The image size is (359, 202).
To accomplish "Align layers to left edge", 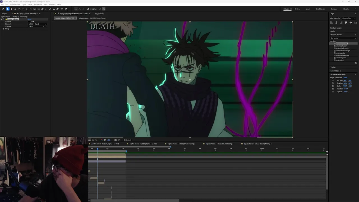I will coord(332,22).
